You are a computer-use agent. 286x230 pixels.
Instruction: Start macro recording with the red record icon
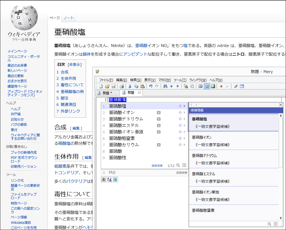(221, 86)
